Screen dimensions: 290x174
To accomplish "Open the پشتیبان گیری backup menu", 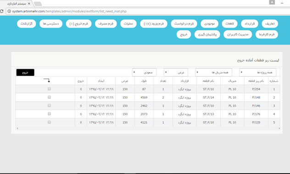I will coord(207,34).
